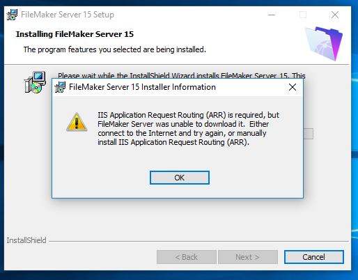The height and width of the screenshot is (280, 358).
Task: Click the InstallShield label at bottom left
Action: [26, 240]
